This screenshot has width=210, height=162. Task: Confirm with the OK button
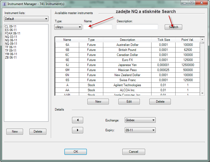coord(75,152)
